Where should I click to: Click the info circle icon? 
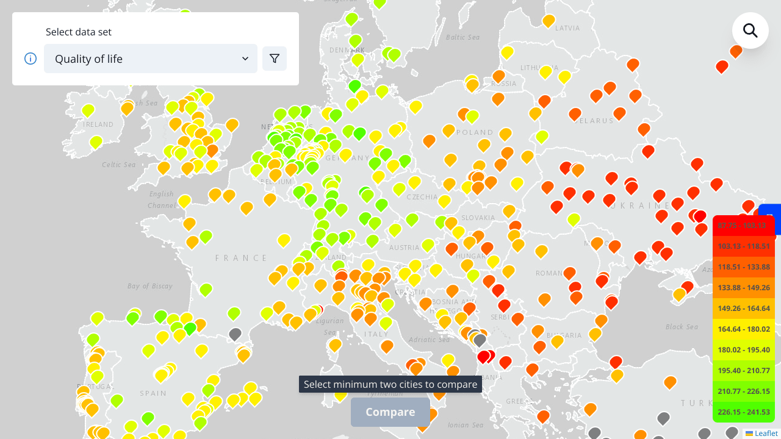31,59
